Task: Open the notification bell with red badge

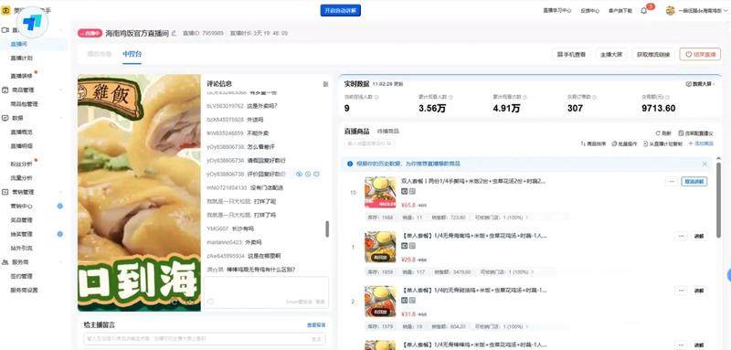Action: click(x=644, y=11)
